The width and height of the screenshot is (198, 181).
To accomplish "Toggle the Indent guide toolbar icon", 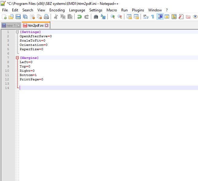I will [x=160, y=17].
